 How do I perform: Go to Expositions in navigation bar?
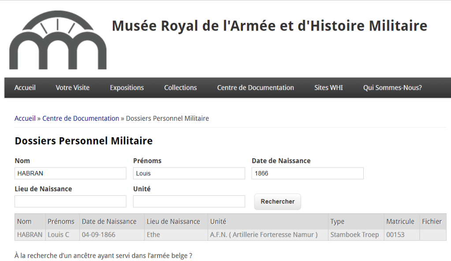click(x=127, y=88)
